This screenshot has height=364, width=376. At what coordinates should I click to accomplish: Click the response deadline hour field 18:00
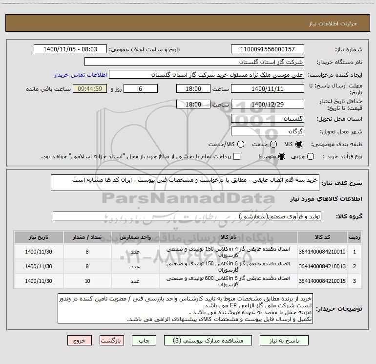click(193, 88)
